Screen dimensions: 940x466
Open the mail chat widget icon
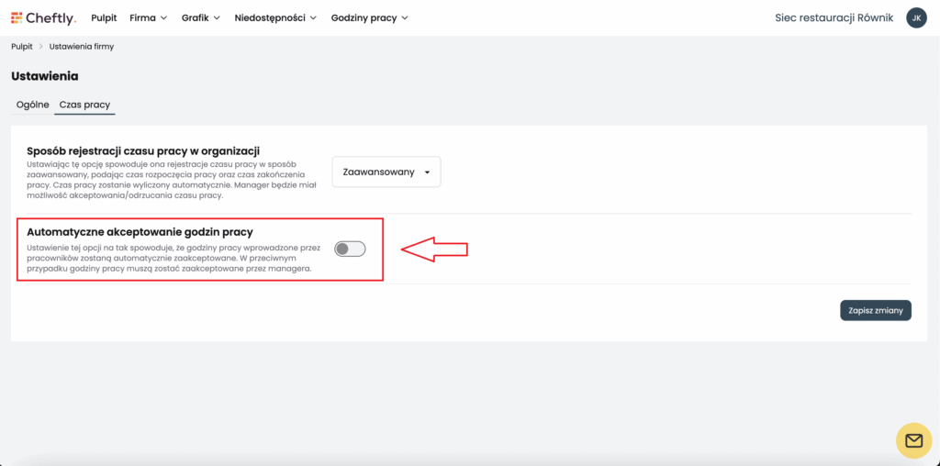click(x=913, y=441)
